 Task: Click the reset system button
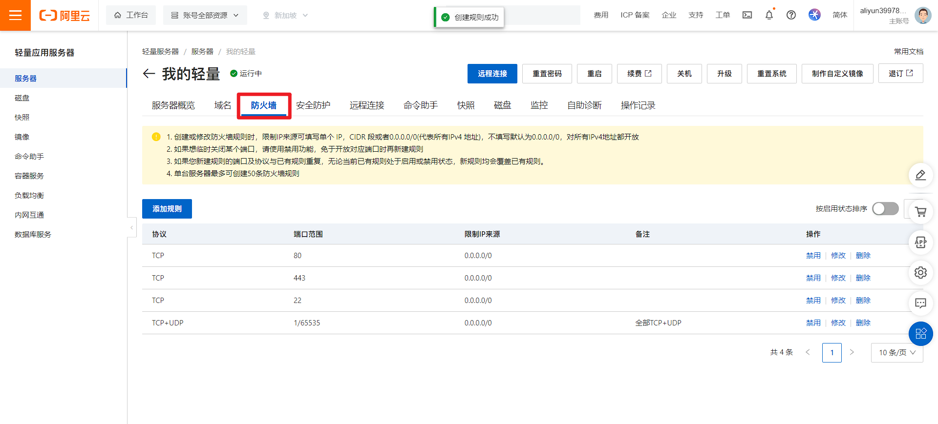(x=772, y=74)
